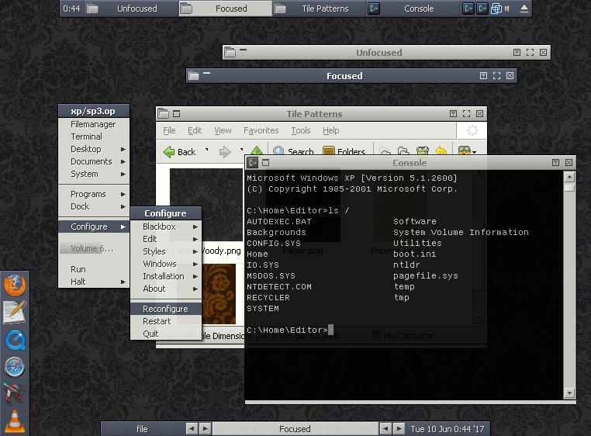Image resolution: width=591 pixels, height=436 pixels.
Task: Click the Undo yellow arrow toolbar icon
Action: pos(441,151)
